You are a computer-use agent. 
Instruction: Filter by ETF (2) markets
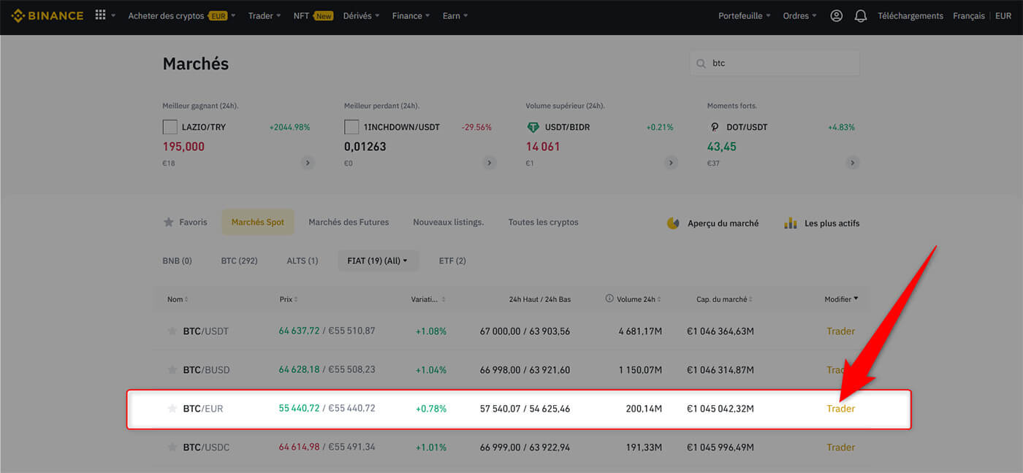452,261
